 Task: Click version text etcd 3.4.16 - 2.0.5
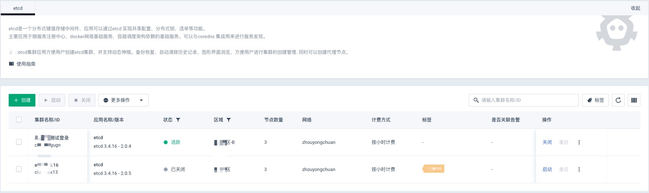point(113,173)
